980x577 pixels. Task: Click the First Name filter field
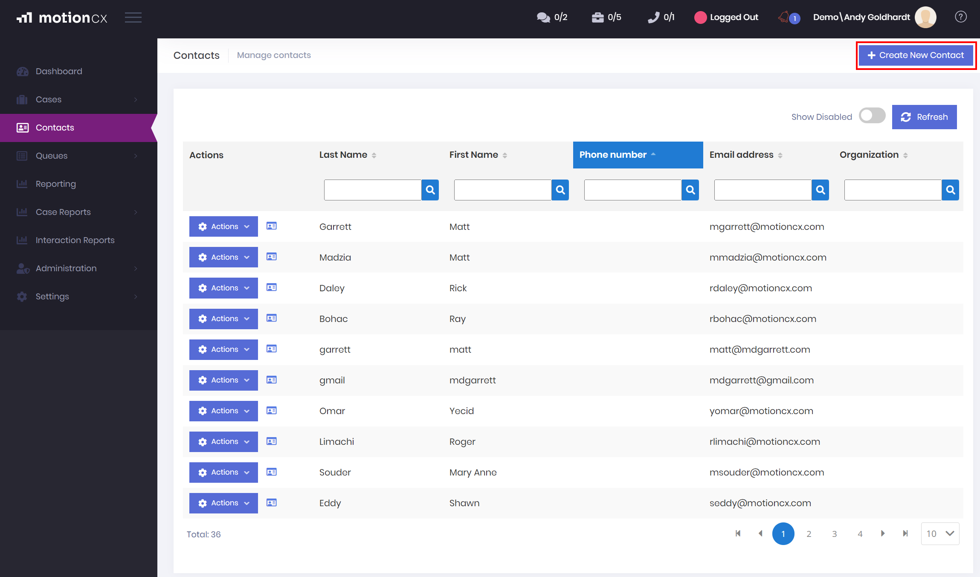[x=503, y=190]
